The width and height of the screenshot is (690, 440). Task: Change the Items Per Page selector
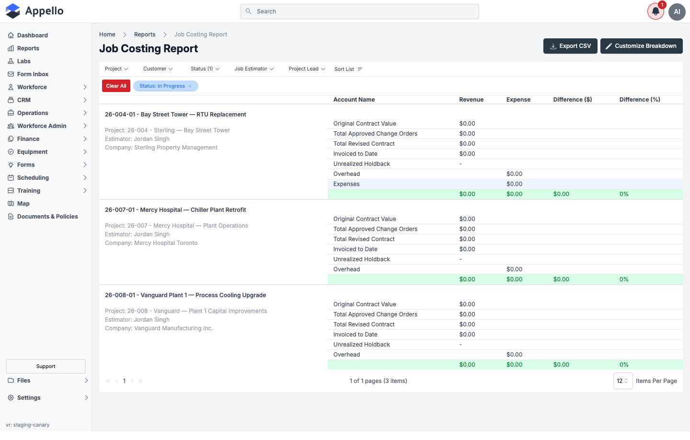coord(623,381)
